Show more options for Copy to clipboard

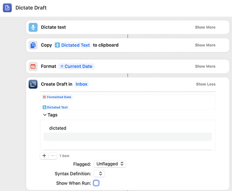pyautogui.click(x=205, y=45)
